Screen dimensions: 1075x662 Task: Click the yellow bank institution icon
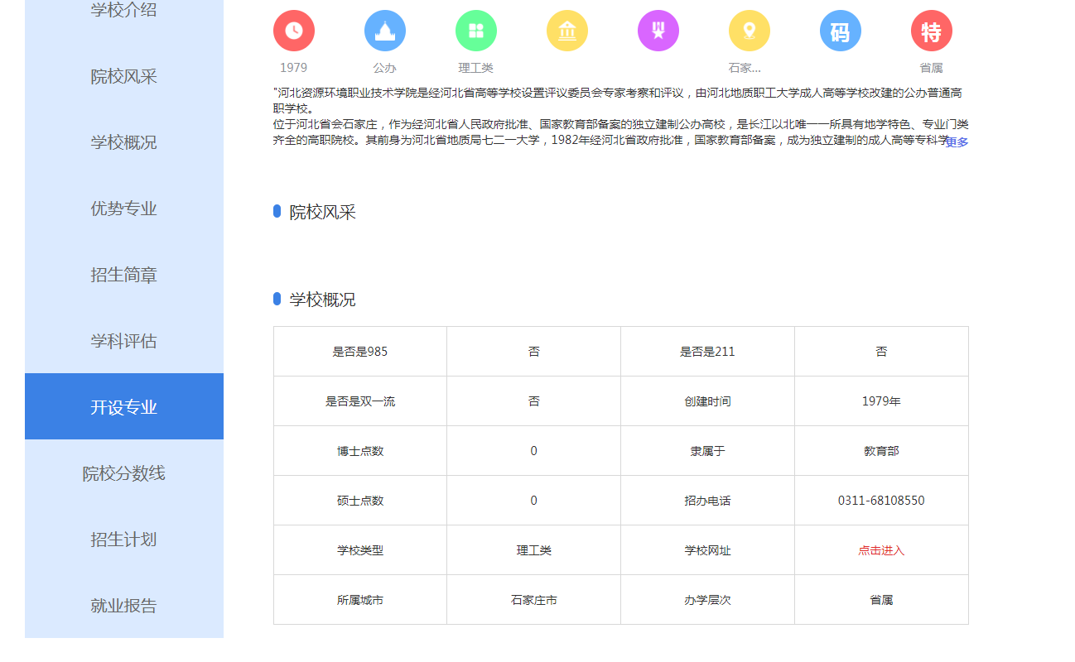pyautogui.click(x=567, y=31)
